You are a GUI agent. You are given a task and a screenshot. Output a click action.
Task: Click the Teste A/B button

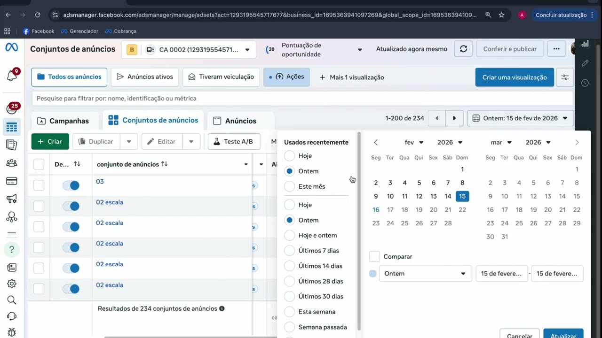(x=234, y=141)
